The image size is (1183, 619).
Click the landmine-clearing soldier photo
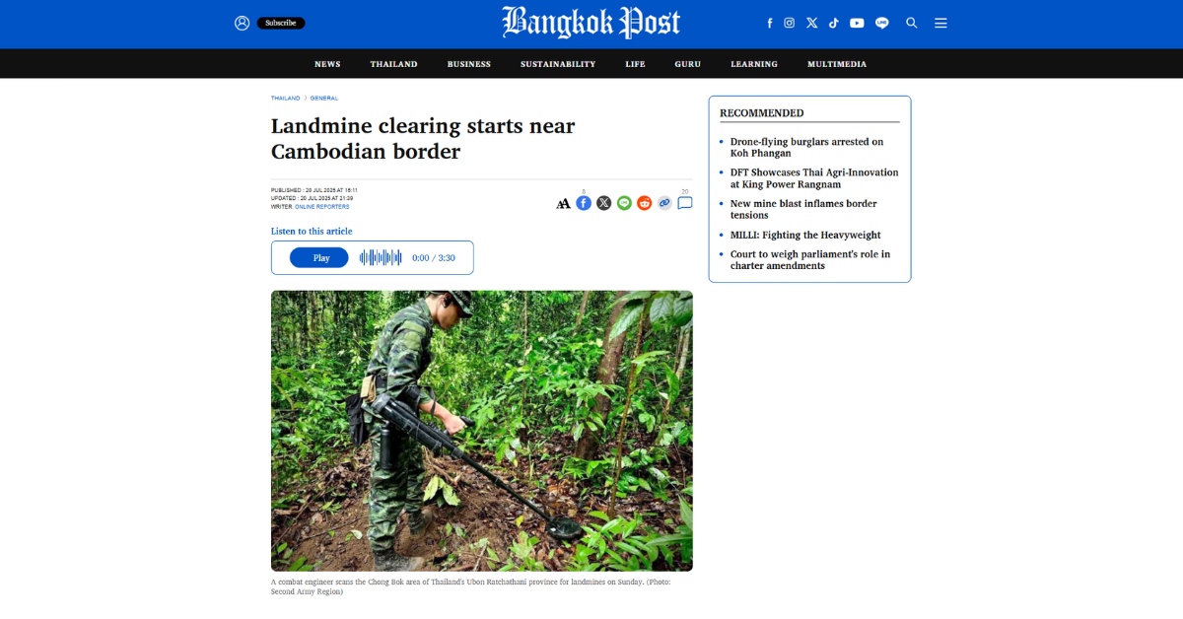coord(482,431)
